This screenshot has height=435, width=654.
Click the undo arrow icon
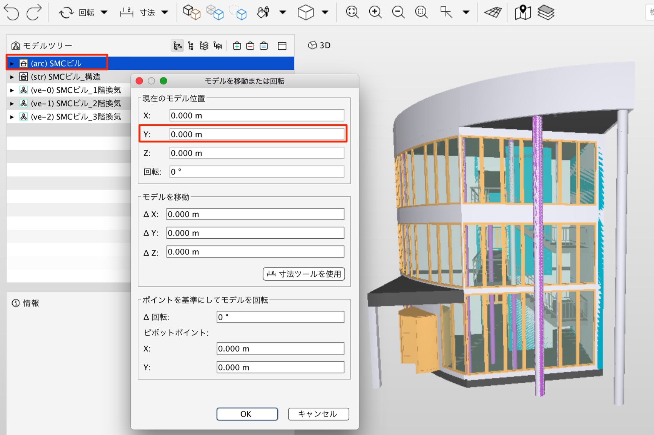(11, 12)
